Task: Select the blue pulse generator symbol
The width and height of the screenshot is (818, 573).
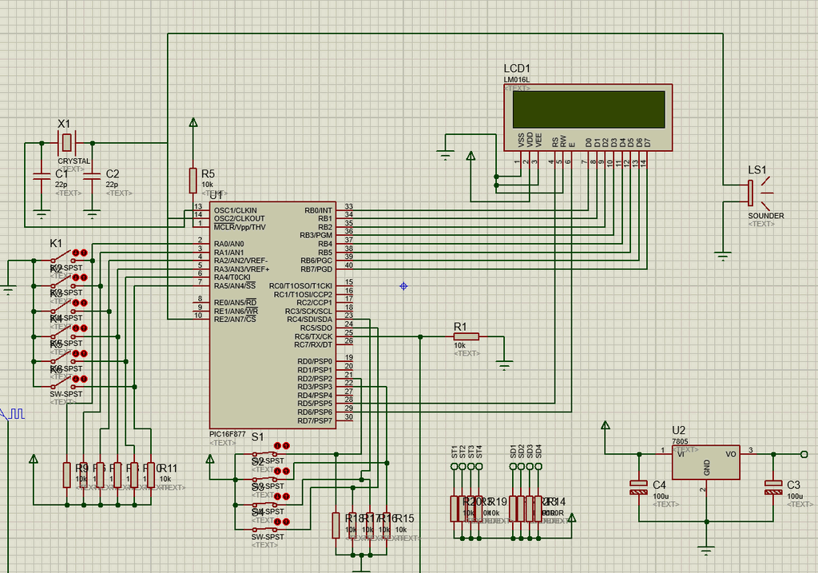Action: [x=13, y=415]
